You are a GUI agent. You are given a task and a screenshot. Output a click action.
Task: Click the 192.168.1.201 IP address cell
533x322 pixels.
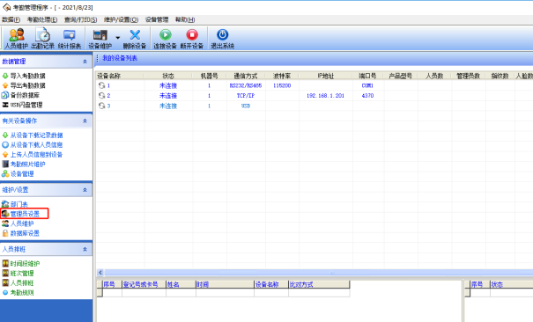coord(325,96)
